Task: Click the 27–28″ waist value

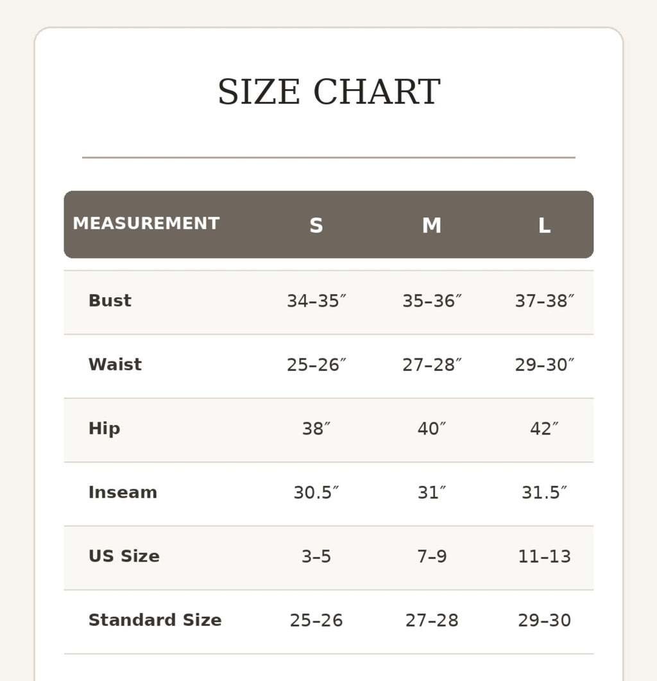Action: click(432, 365)
